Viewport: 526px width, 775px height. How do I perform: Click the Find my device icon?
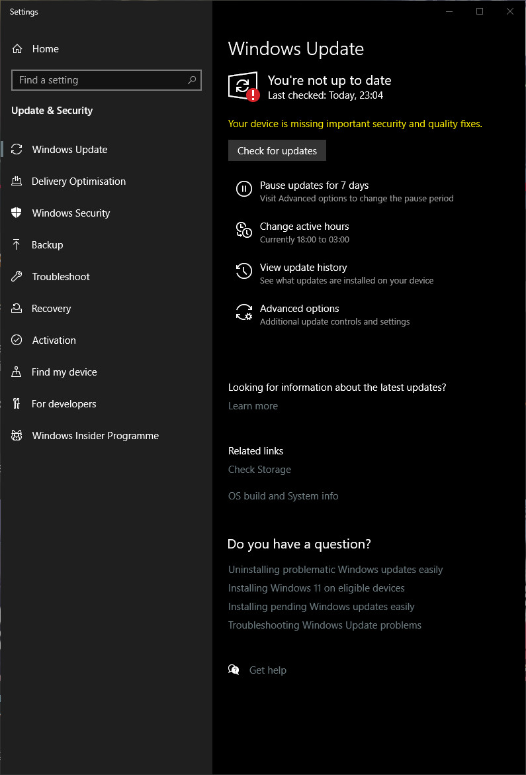click(x=17, y=372)
